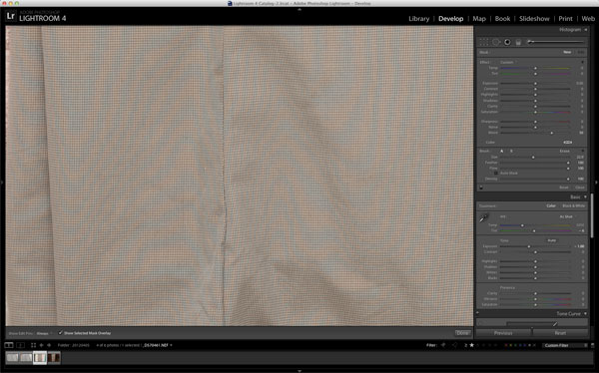Enable the Auto Mask checkbox
Screen dimensions: 599x373
pos(496,173)
